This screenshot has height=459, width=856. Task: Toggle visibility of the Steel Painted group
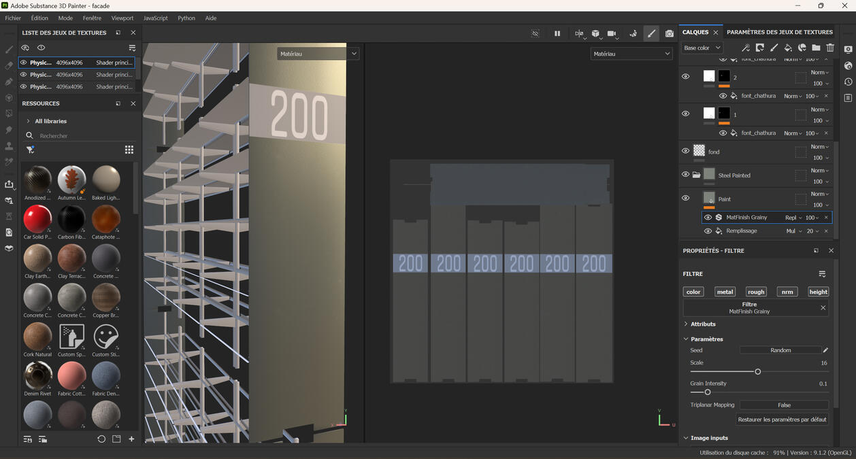(685, 174)
